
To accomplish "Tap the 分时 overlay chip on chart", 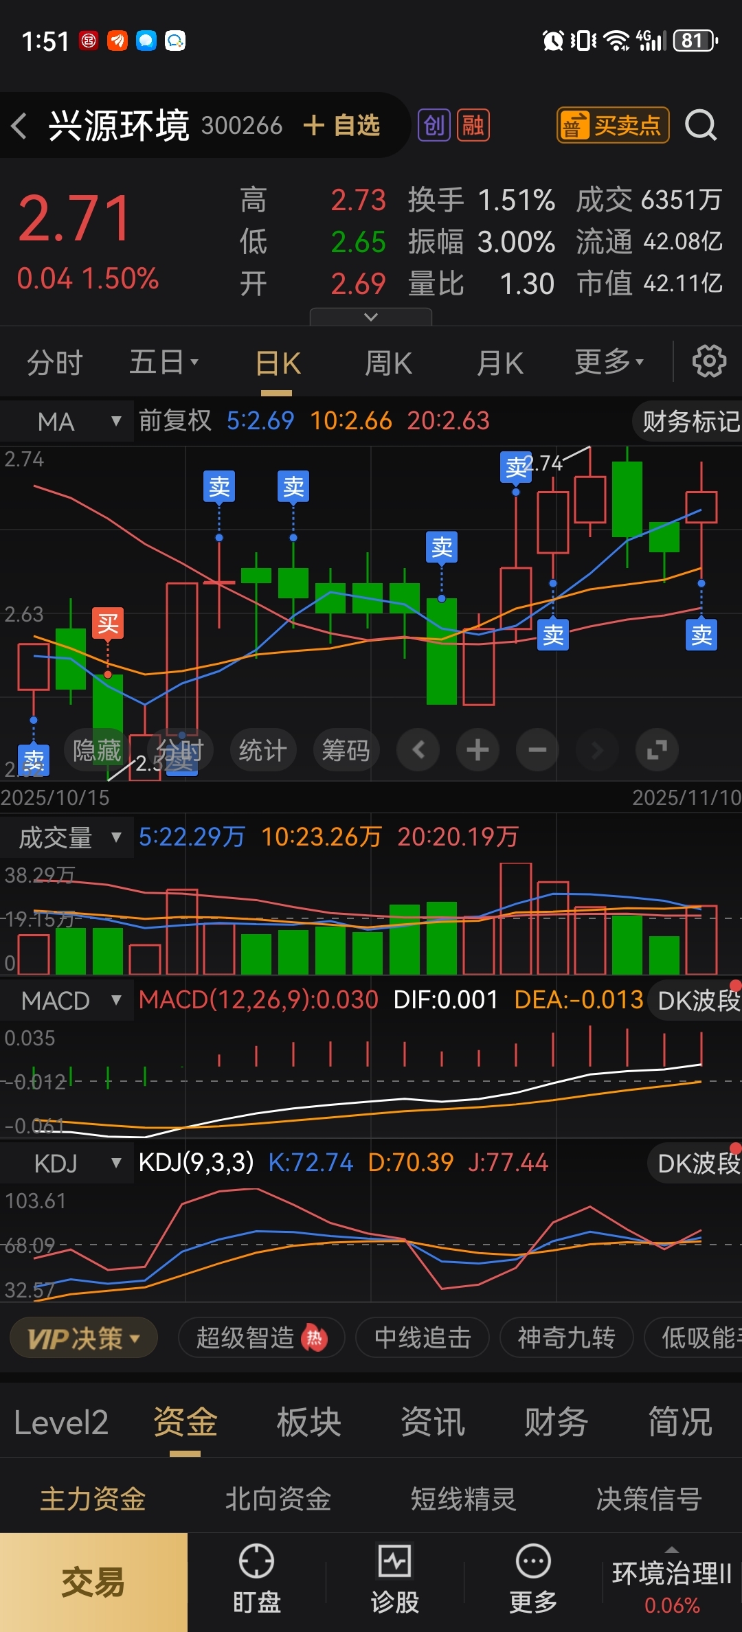I will click(180, 749).
